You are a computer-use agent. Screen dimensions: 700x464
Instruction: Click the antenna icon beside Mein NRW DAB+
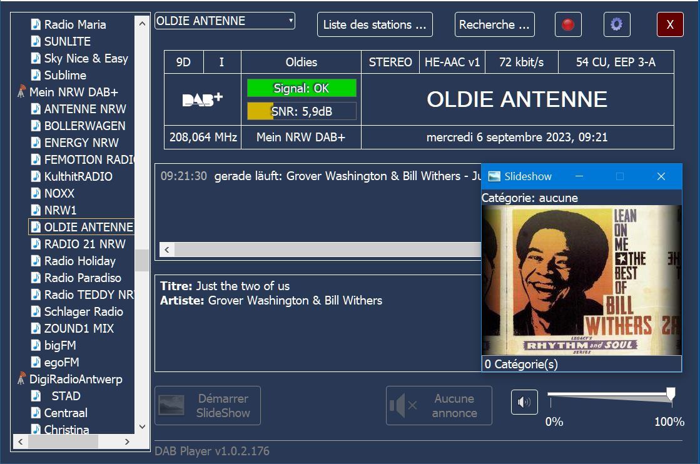pos(21,92)
